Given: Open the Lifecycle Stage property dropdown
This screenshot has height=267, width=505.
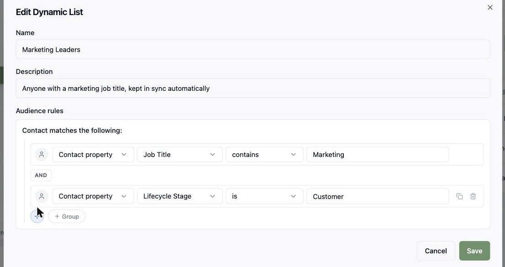Looking at the screenshot, I should [x=180, y=196].
